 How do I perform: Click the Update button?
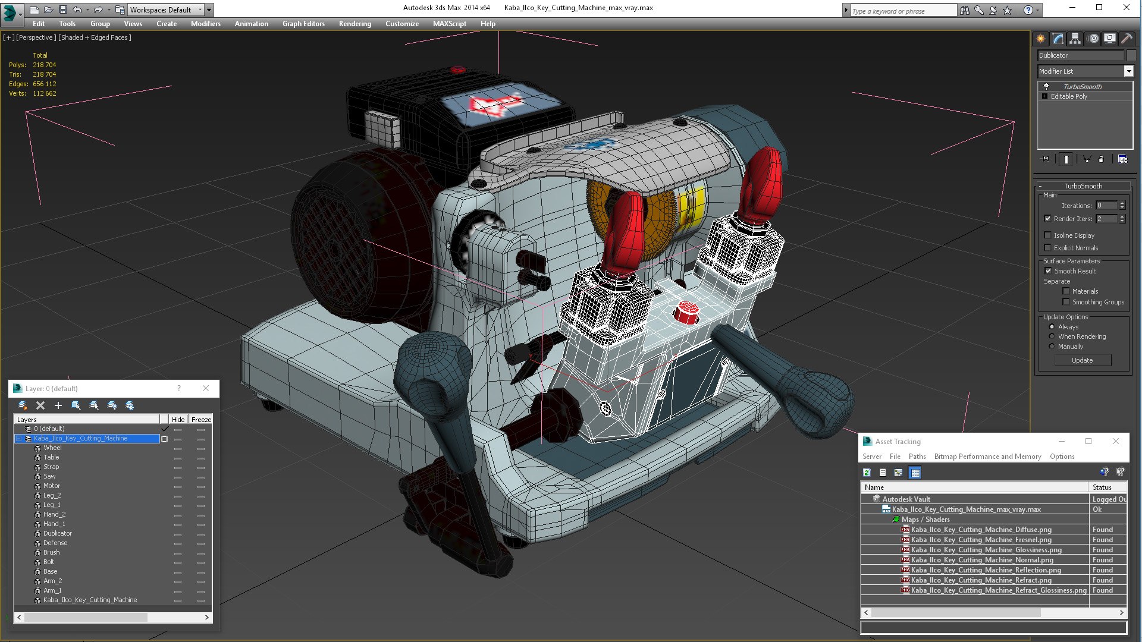pos(1082,360)
